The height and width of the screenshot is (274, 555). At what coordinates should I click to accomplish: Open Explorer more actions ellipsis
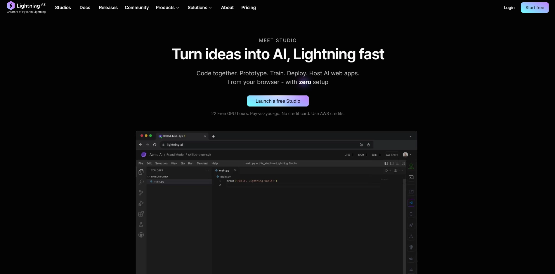click(x=207, y=170)
